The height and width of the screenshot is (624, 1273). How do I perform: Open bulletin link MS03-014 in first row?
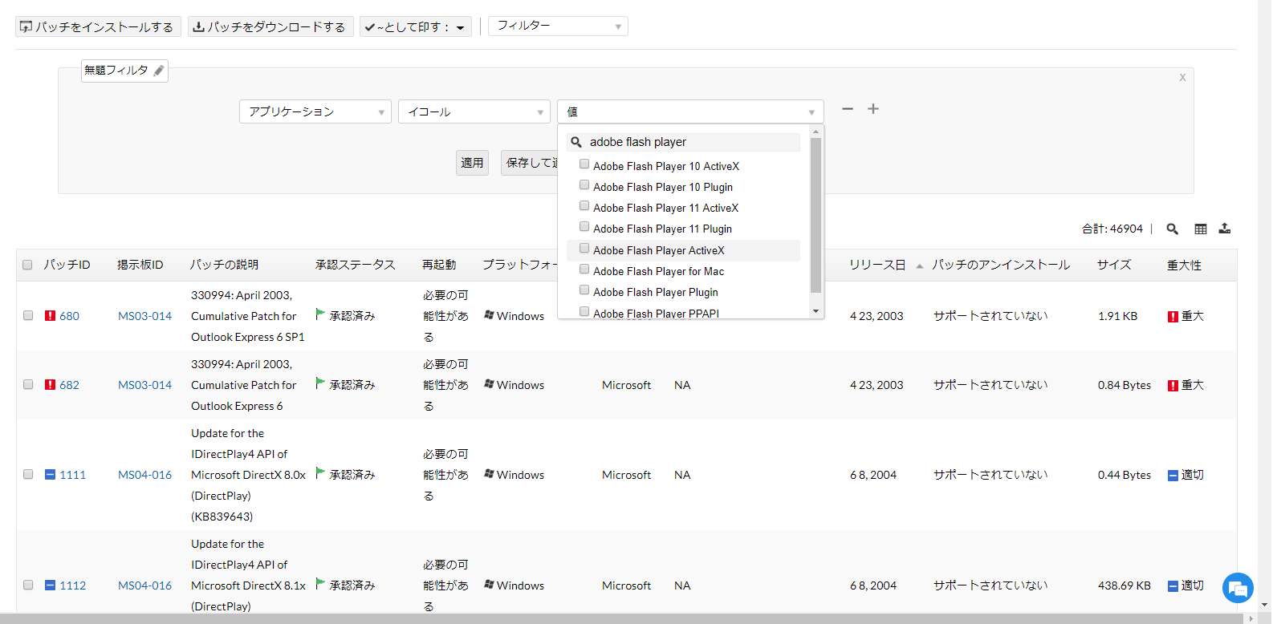pyautogui.click(x=144, y=317)
